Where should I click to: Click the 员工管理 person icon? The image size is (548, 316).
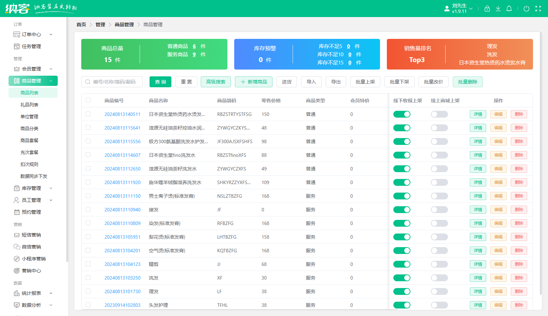click(x=16, y=200)
